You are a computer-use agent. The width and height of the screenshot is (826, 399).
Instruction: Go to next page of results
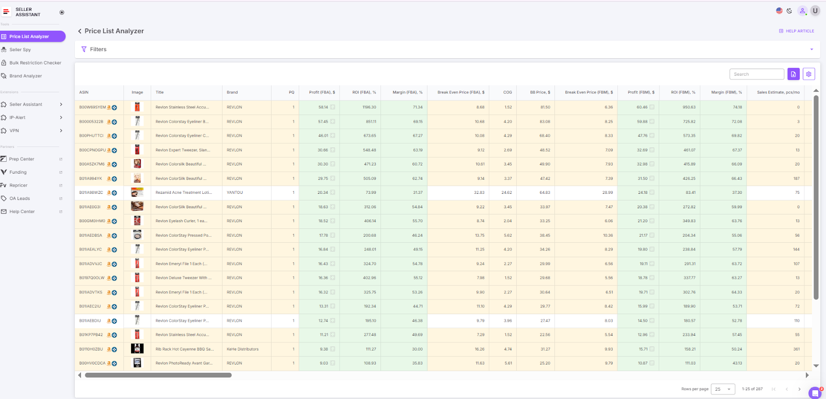(799, 389)
